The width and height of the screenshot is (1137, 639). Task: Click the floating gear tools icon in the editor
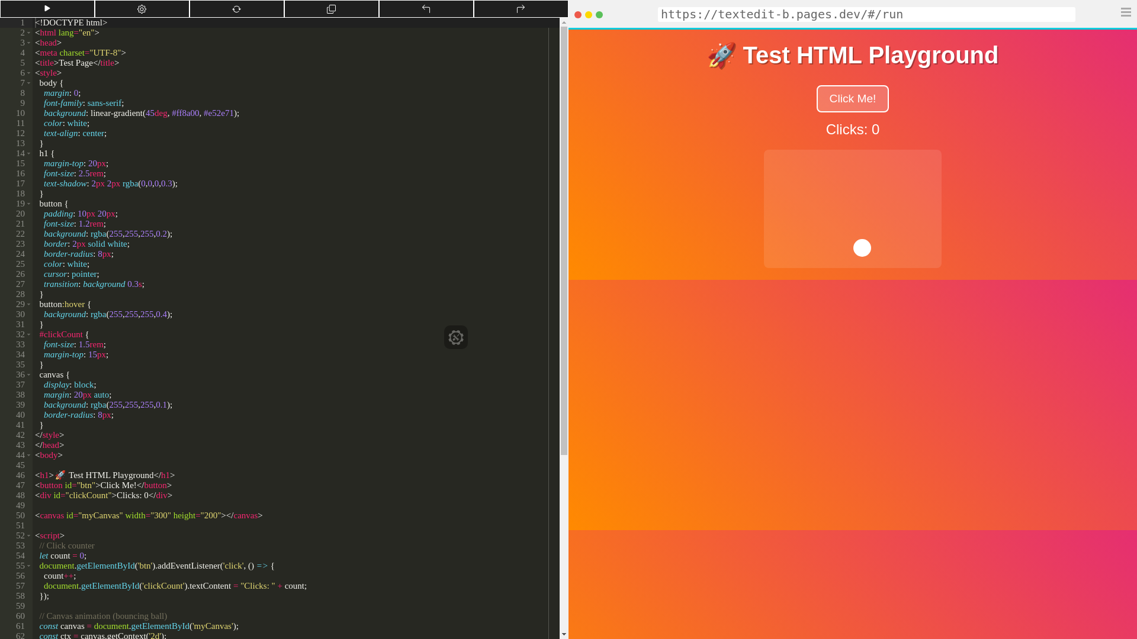[456, 337]
